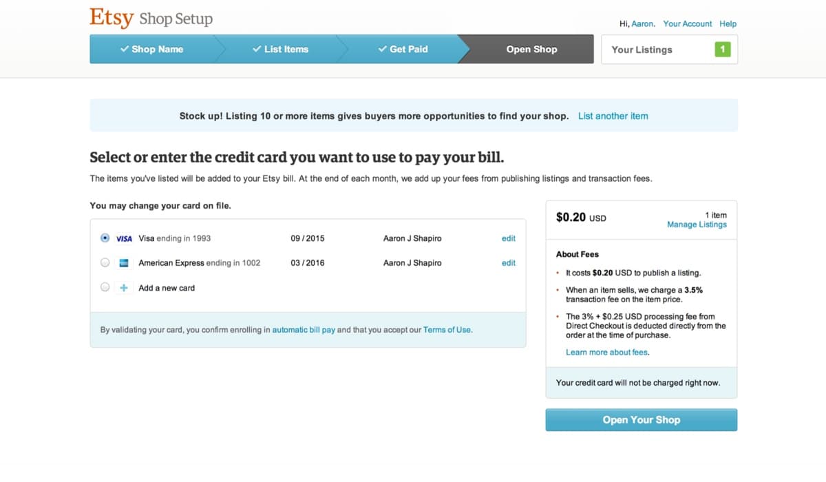Select the Visa ending in 1993 card

click(x=105, y=238)
